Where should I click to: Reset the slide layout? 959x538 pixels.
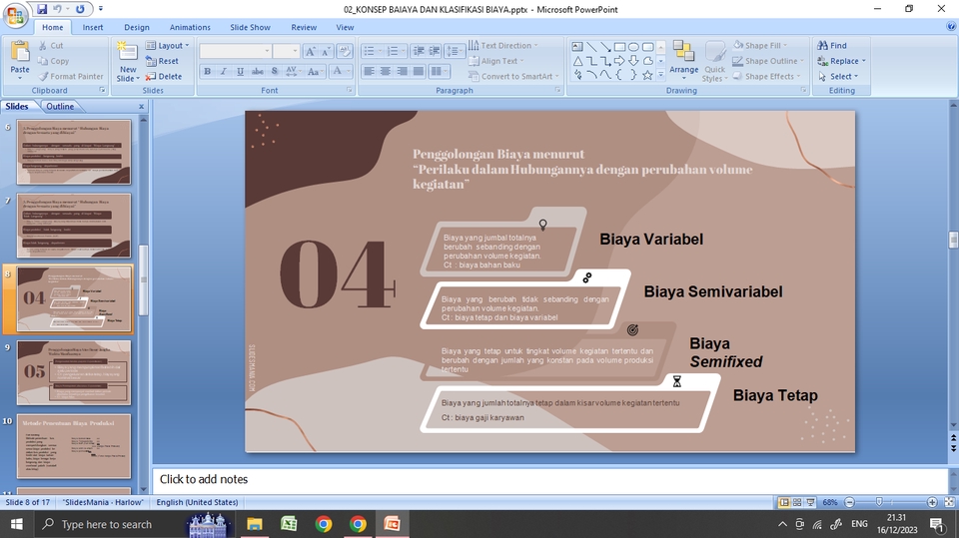(x=162, y=61)
